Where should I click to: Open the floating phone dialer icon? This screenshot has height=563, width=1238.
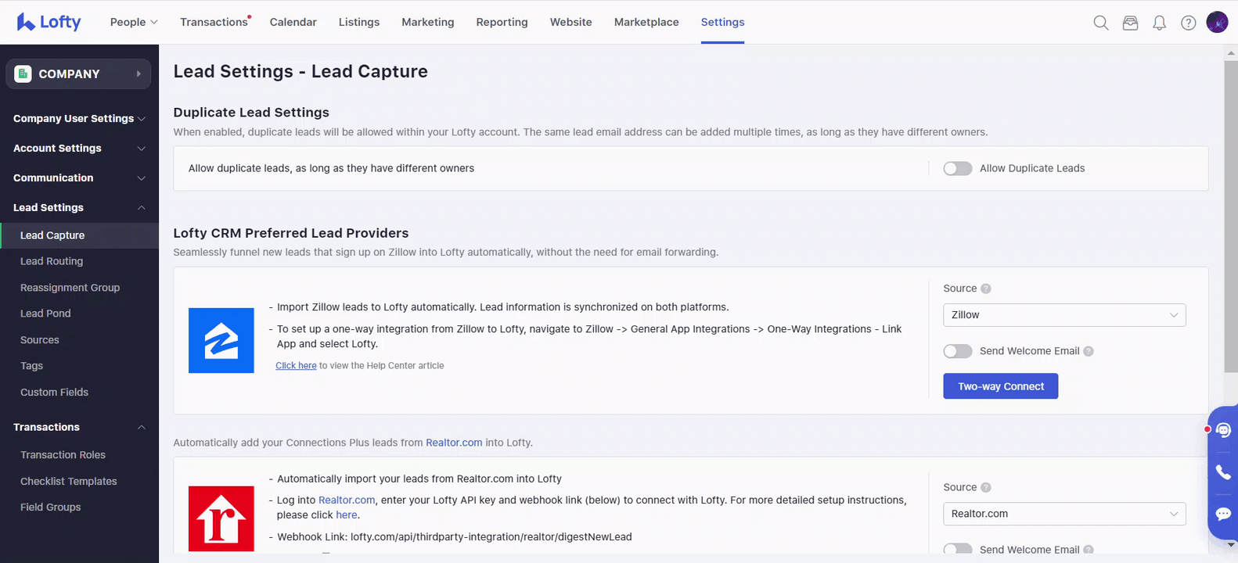(x=1223, y=472)
